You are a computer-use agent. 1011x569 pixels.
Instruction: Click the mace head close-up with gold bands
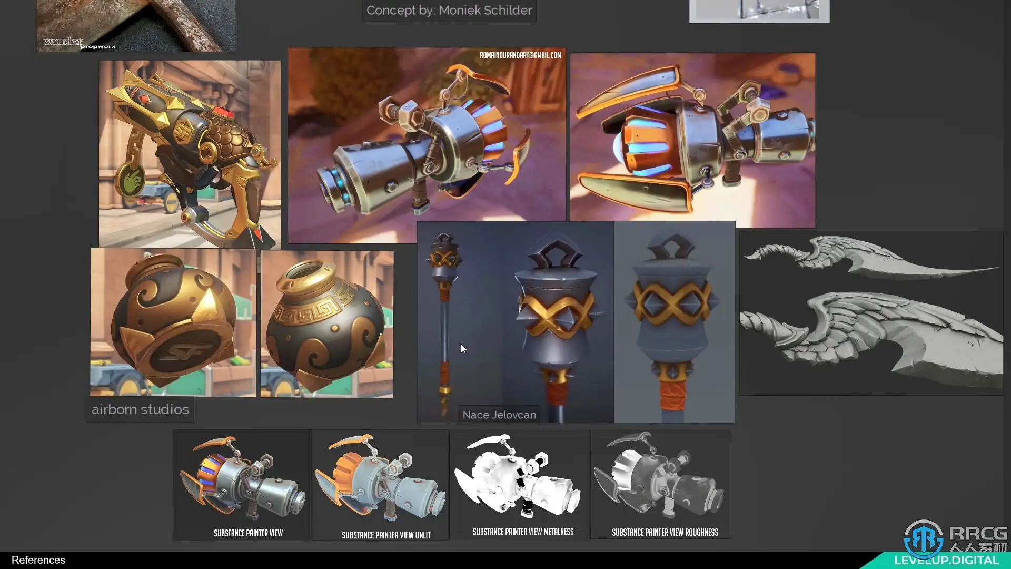pyautogui.click(x=558, y=316)
